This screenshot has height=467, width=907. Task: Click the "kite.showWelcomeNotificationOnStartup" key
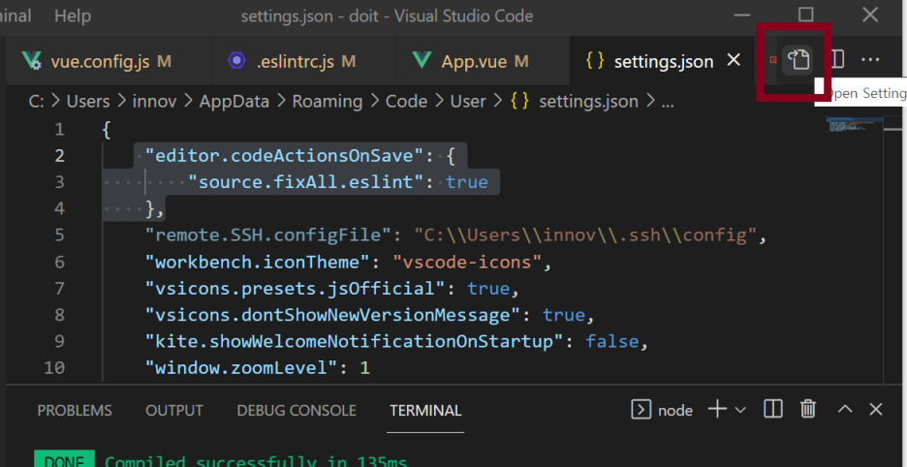coord(355,341)
